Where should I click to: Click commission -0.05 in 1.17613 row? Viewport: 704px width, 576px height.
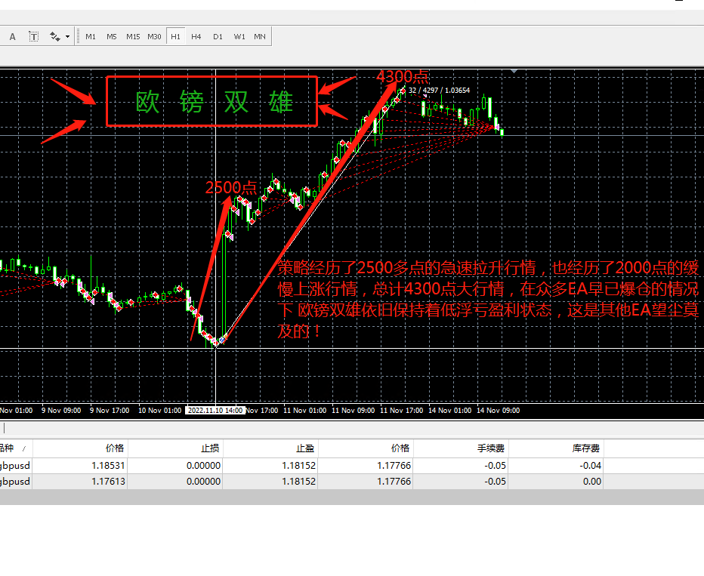[496, 482]
